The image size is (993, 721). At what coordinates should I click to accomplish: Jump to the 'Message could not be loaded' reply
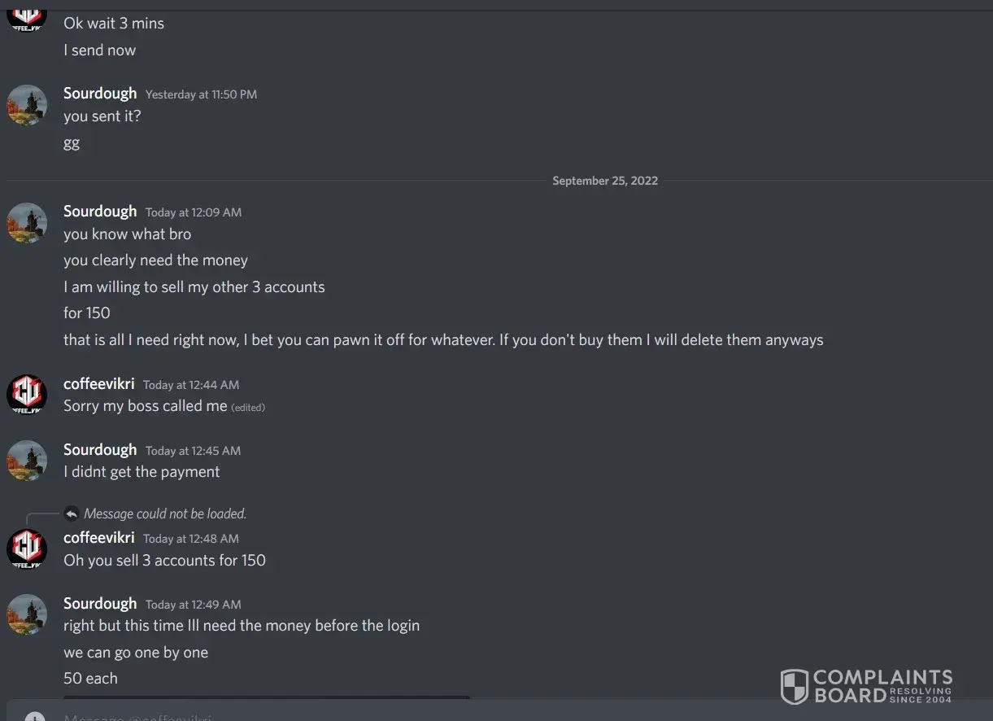coord(165,514)
